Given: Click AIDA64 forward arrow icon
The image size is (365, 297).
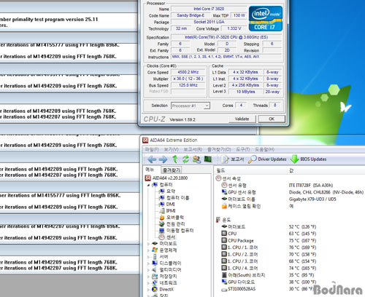Looking at the screenshot, I should (x=163, y=159).
